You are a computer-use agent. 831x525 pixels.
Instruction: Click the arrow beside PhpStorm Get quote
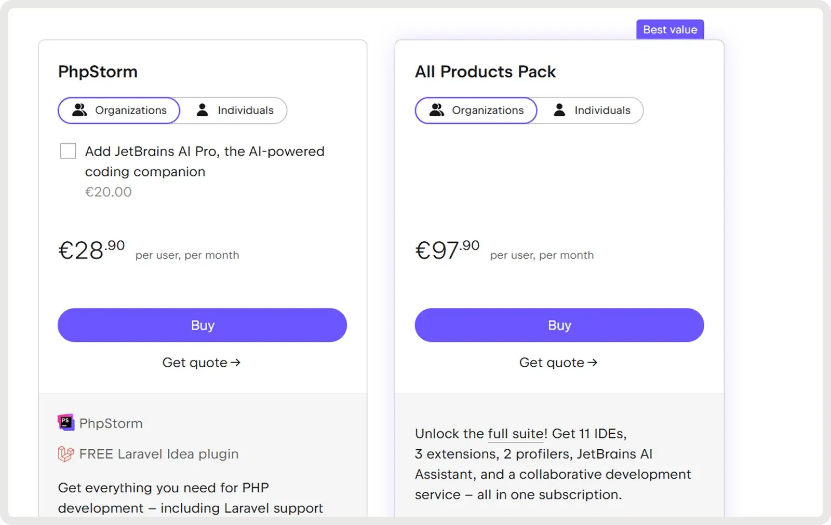(235, 363)
